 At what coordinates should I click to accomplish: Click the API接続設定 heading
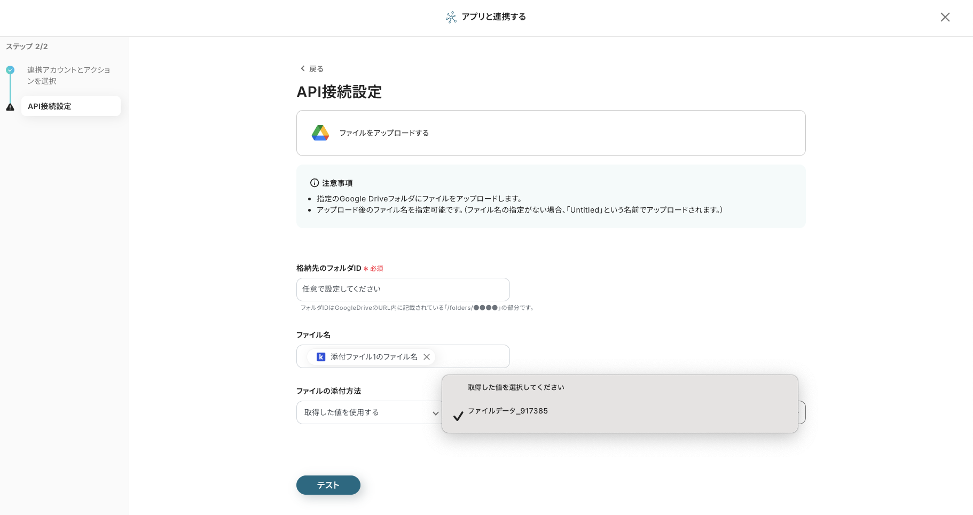(x=339, y=92)
